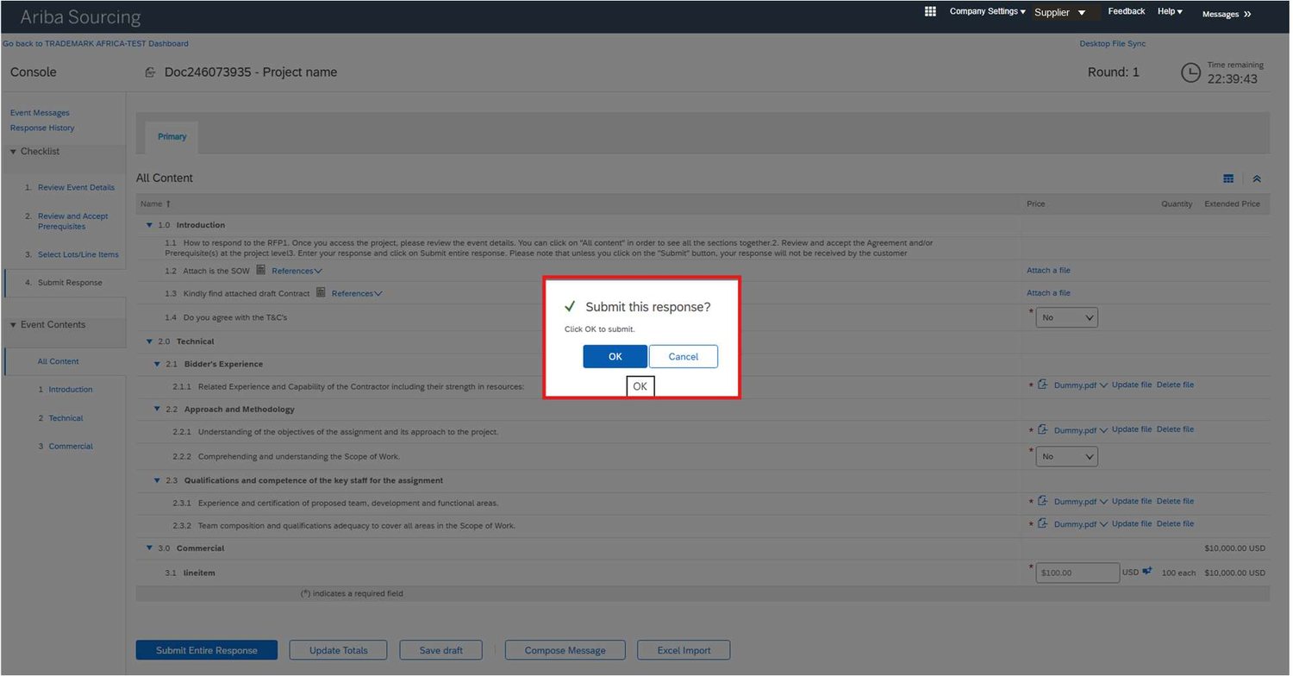Collapse the 3.0 Commercial section
Viewport: 1293px width, 676px height.
(x=149, y=548)
